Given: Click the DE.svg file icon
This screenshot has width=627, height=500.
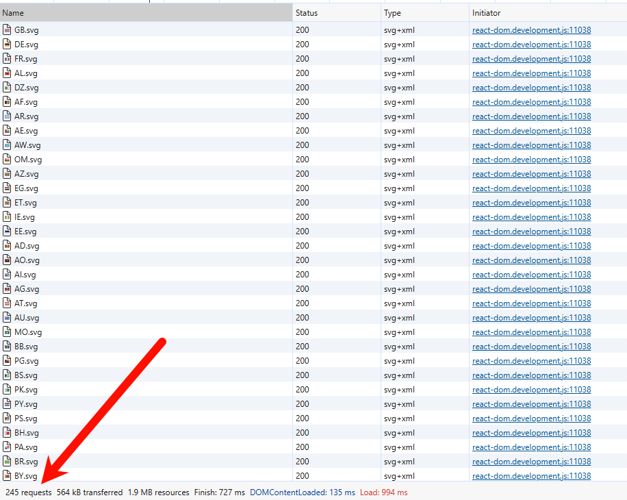Looking at the screenshot, I should tap(7, 45).
